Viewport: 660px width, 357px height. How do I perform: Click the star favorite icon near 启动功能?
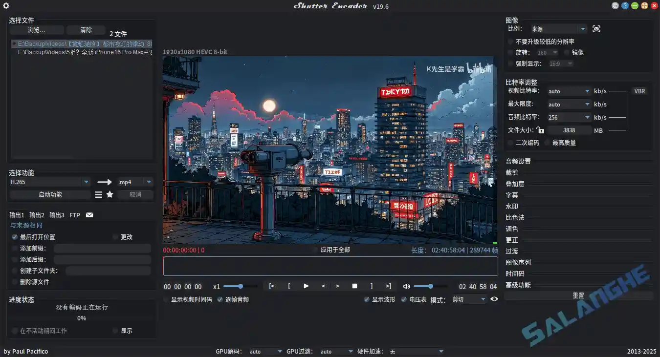[109, 194]
